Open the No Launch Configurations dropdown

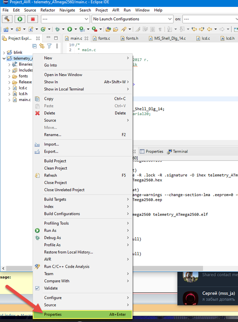(133, 19)
